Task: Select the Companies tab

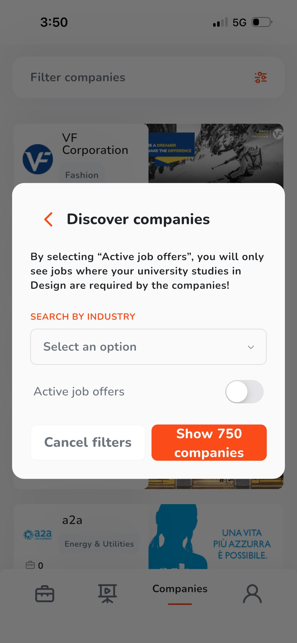Action: [x=180, y=589]
